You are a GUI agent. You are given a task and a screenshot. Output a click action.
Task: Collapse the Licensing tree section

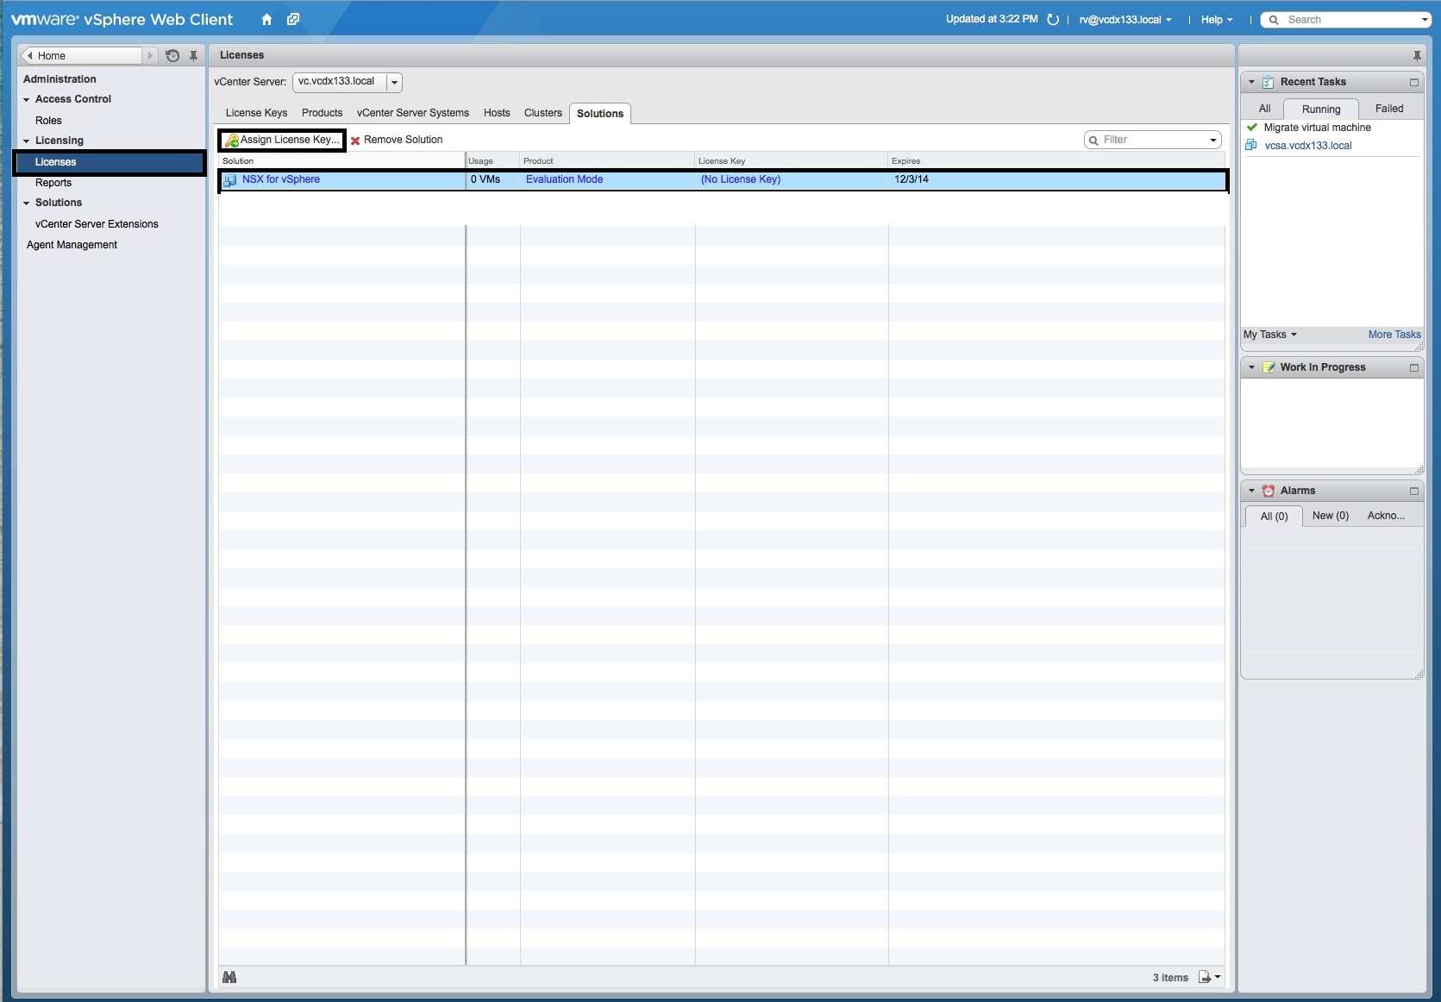point(27,141)
